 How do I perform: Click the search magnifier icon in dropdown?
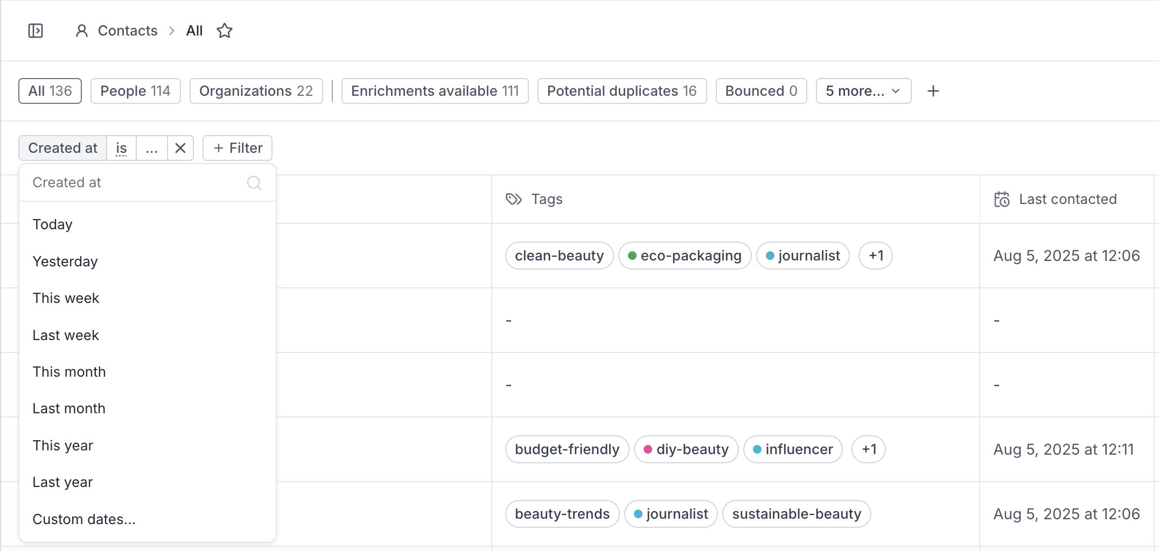coord(254,183)
